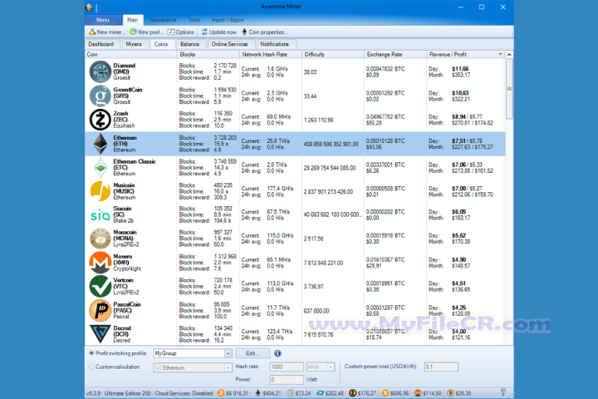Open New pool from the toolbar
Image resolution: width=598 pixels, height=399 pixels.
click(146, 32)
